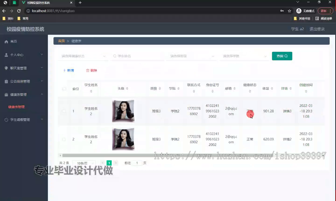The image size is (336, 201).
Task: Click avatar thumbnail in row 2
Action: [x=123, y=139]
